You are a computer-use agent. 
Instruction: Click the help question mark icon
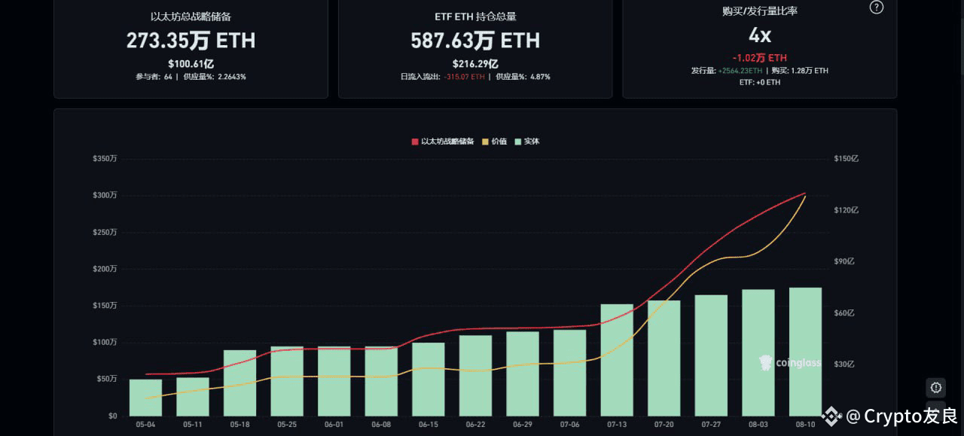pyautogui.click(x=877, y=8)
